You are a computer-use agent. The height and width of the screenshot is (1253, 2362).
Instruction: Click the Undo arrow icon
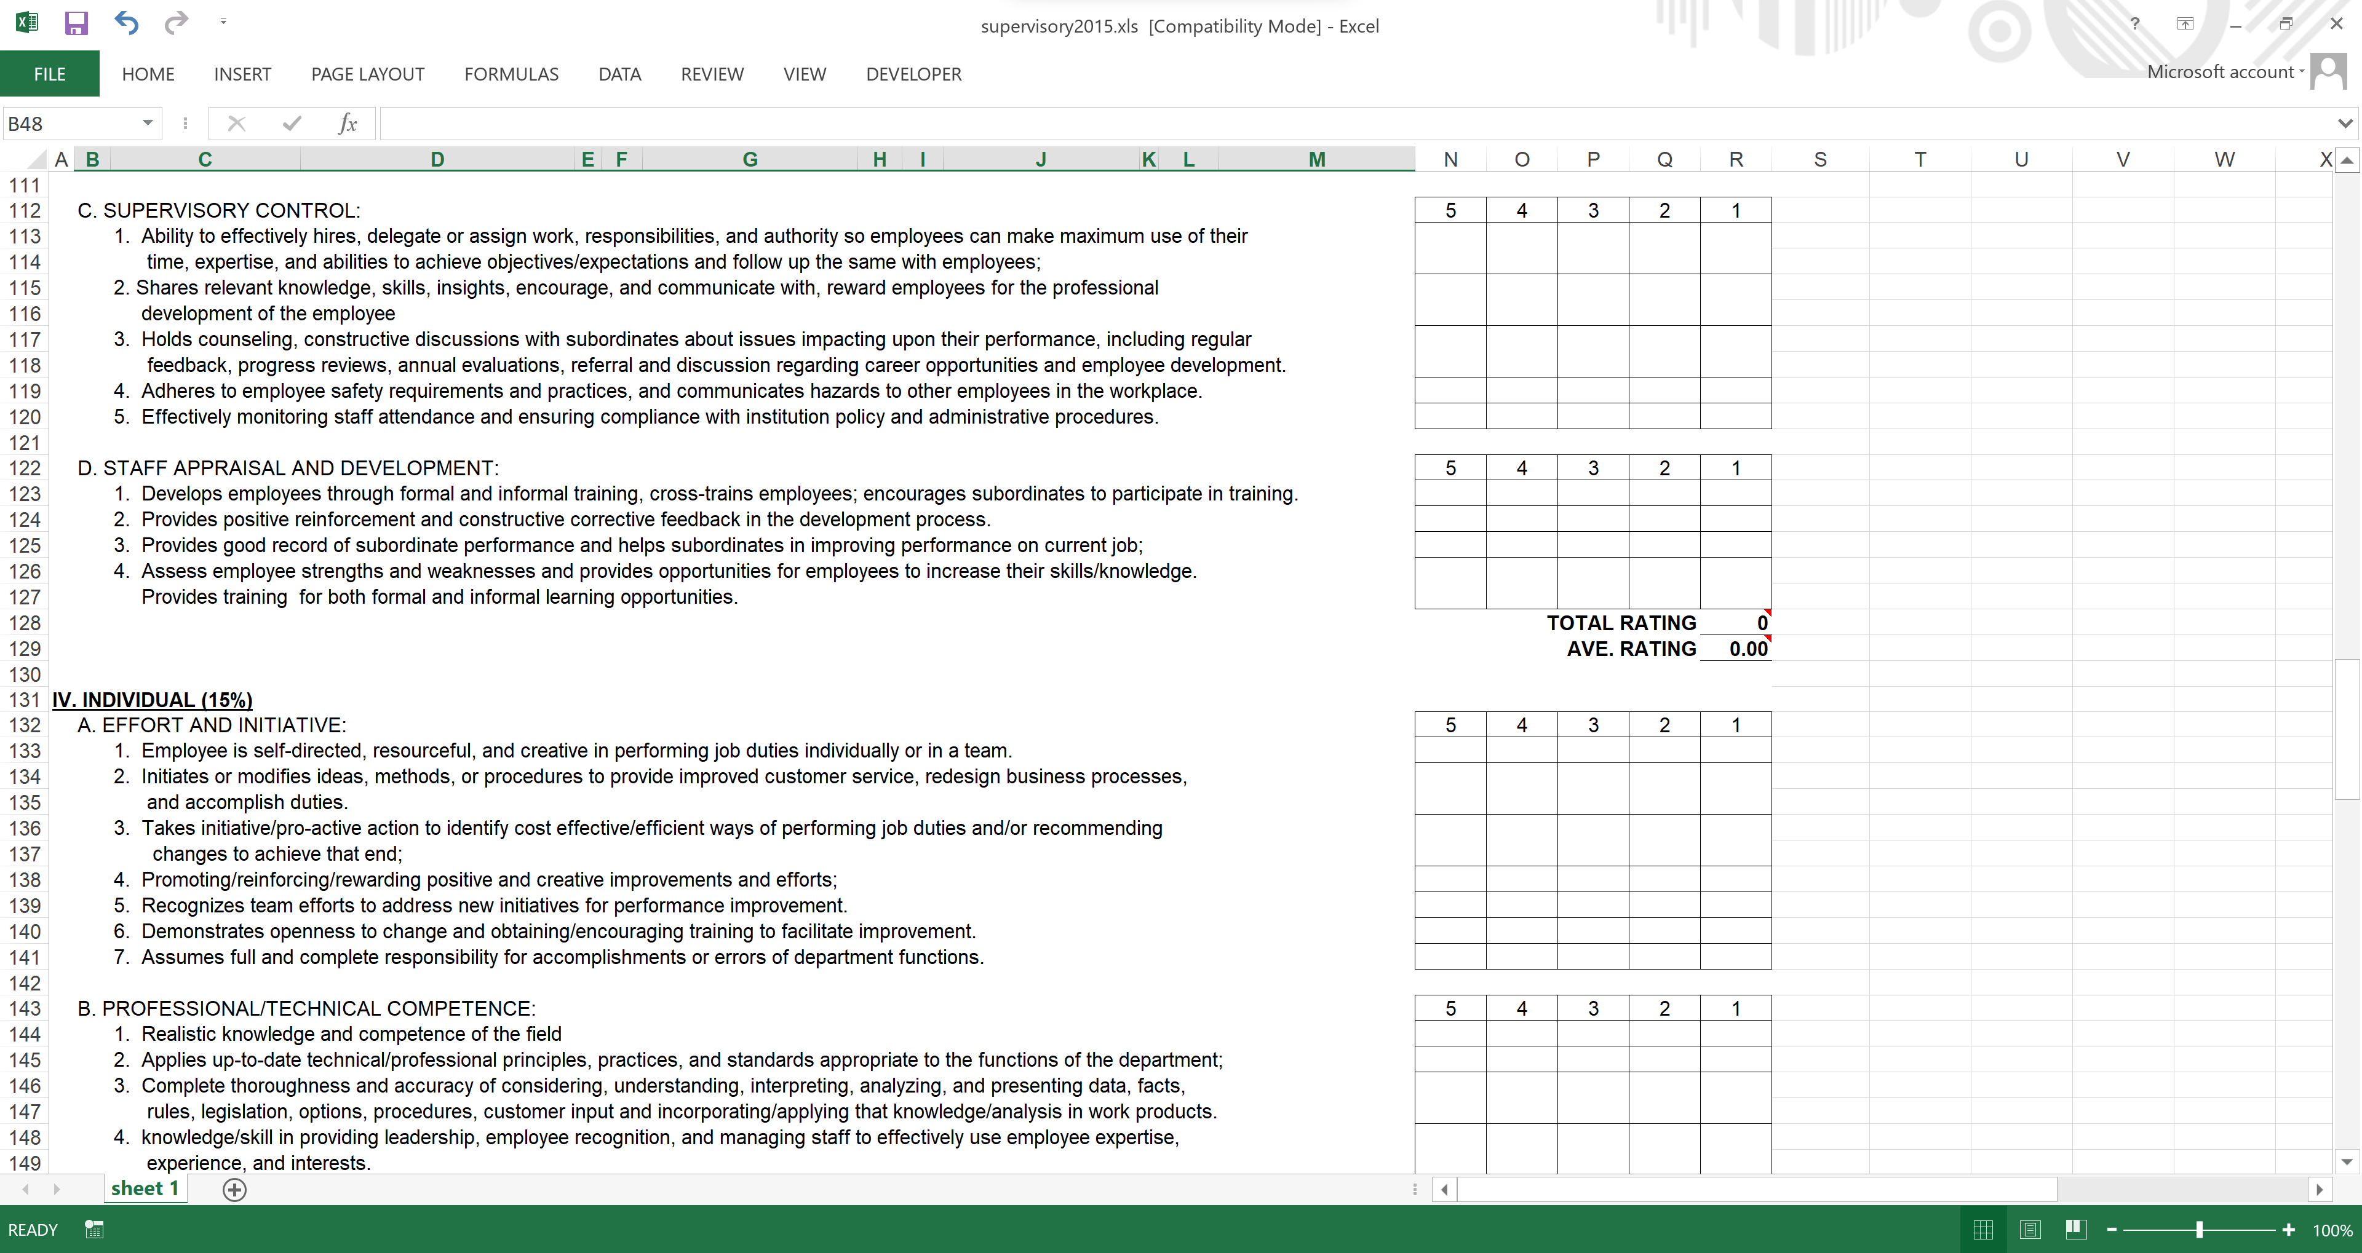click(x=127, y=24)
